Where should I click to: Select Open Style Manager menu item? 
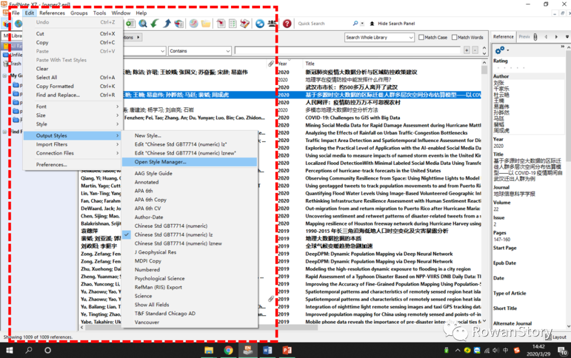point(189,162)
